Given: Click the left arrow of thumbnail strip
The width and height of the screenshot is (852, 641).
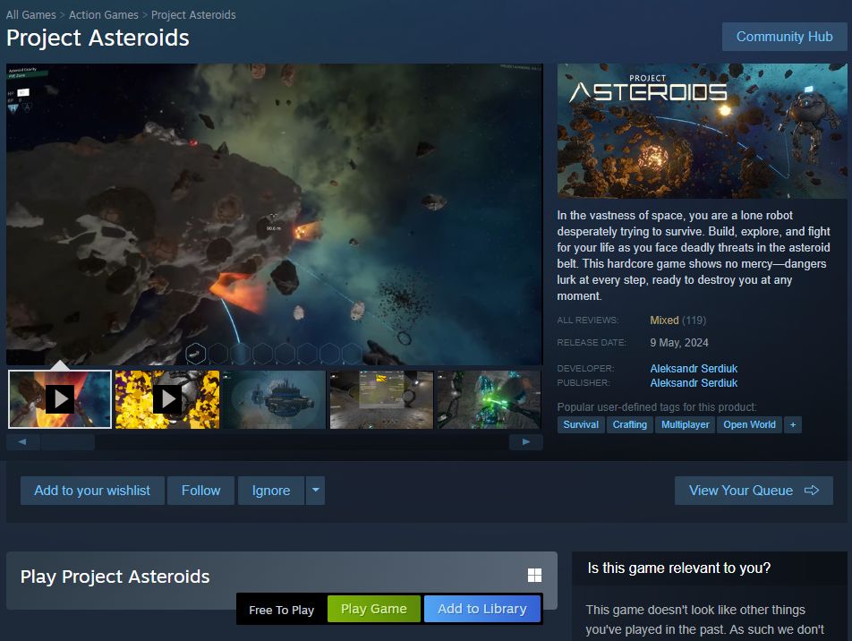Looking at the screenshot, I should click(22, 442).
